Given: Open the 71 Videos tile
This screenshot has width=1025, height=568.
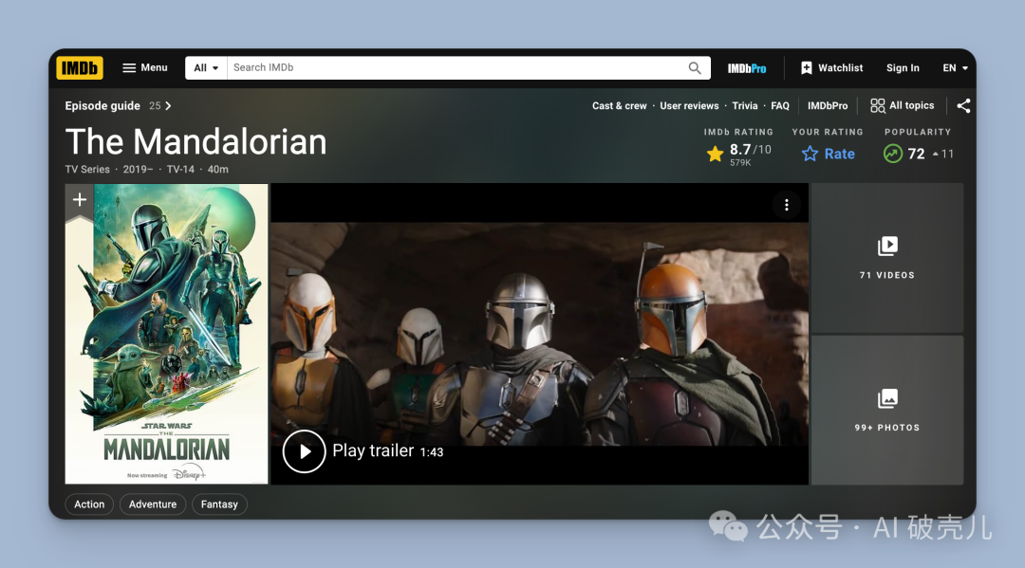Looking at the screenshot, I should pyautogui.click(x=886, y=257).
